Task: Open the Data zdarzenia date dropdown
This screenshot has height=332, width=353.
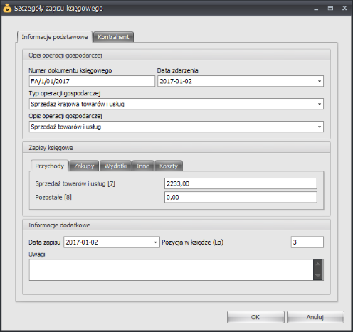Action: [320, 81]
